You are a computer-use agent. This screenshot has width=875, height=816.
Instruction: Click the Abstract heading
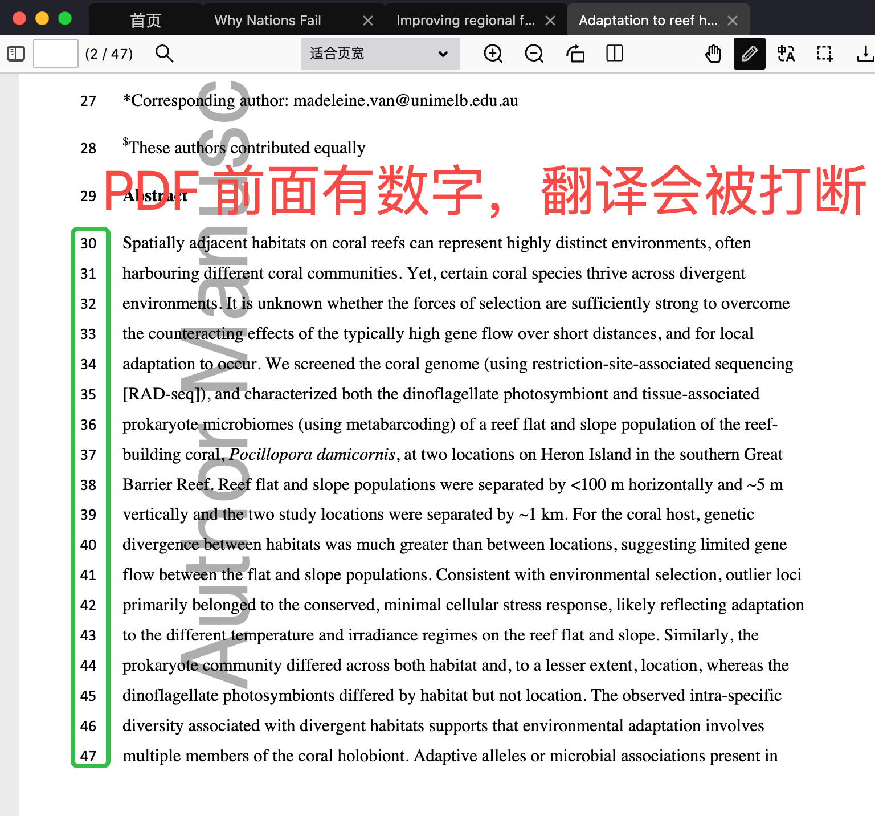pos(155,196)
